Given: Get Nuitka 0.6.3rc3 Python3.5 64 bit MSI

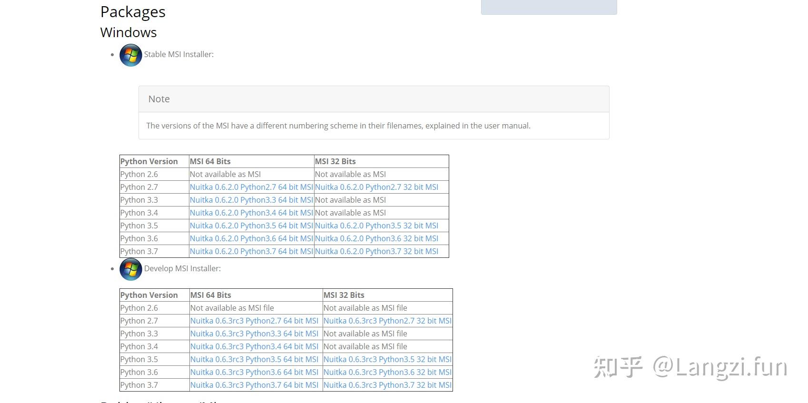Looking at the screenshot, I should tap(254, 359).
